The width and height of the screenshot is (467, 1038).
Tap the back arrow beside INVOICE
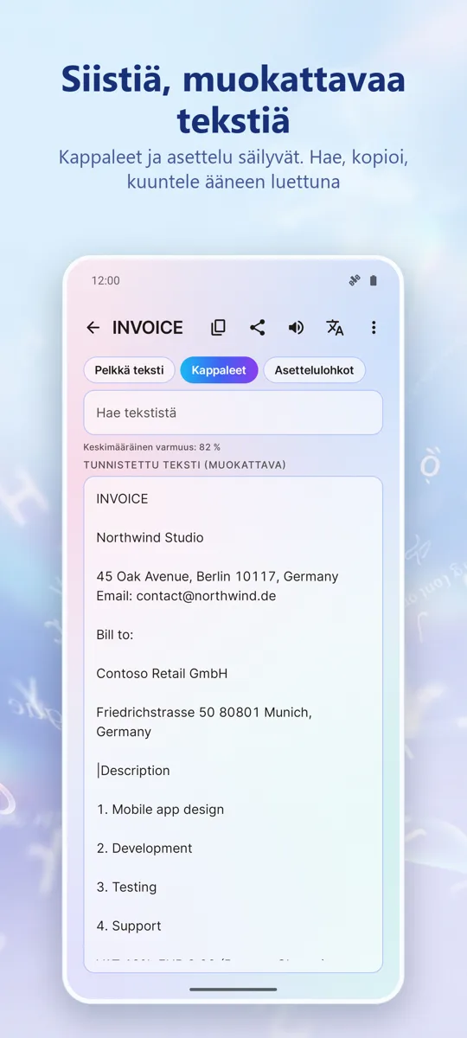93,327
